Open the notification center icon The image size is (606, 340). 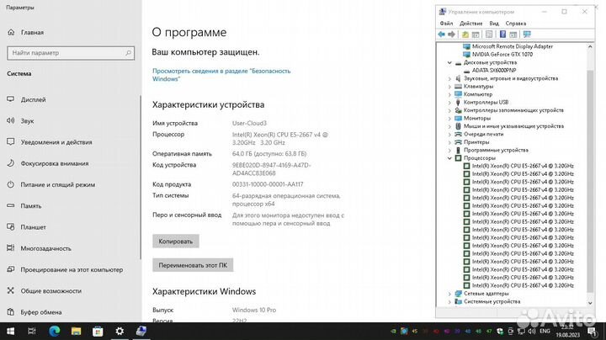coord(592,331)
